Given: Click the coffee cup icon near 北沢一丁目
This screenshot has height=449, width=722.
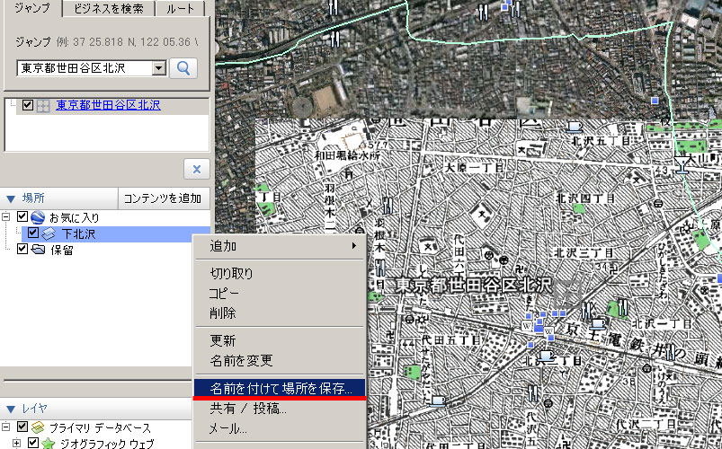Looking at the screenshot, I should 598,323.
